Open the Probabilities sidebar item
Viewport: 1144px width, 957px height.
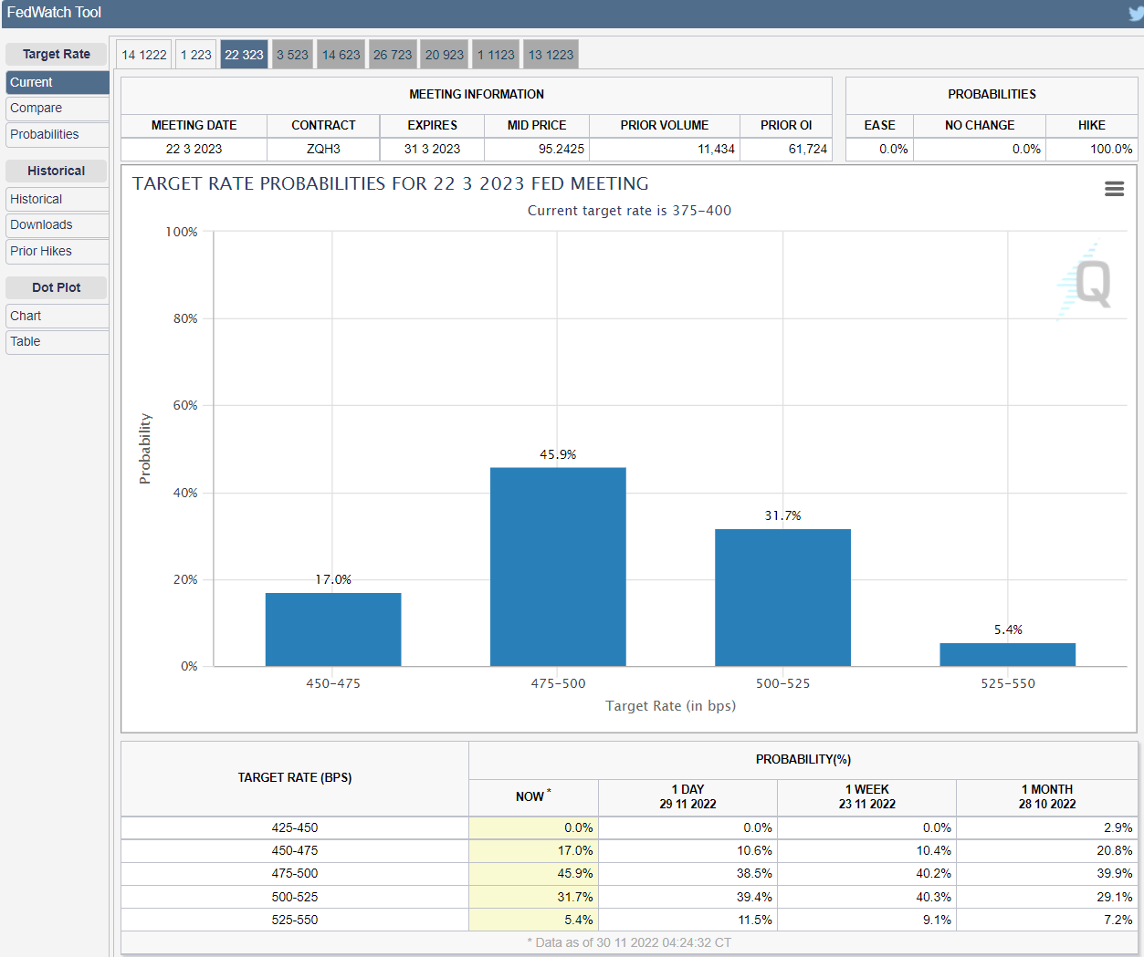(58, 134)
